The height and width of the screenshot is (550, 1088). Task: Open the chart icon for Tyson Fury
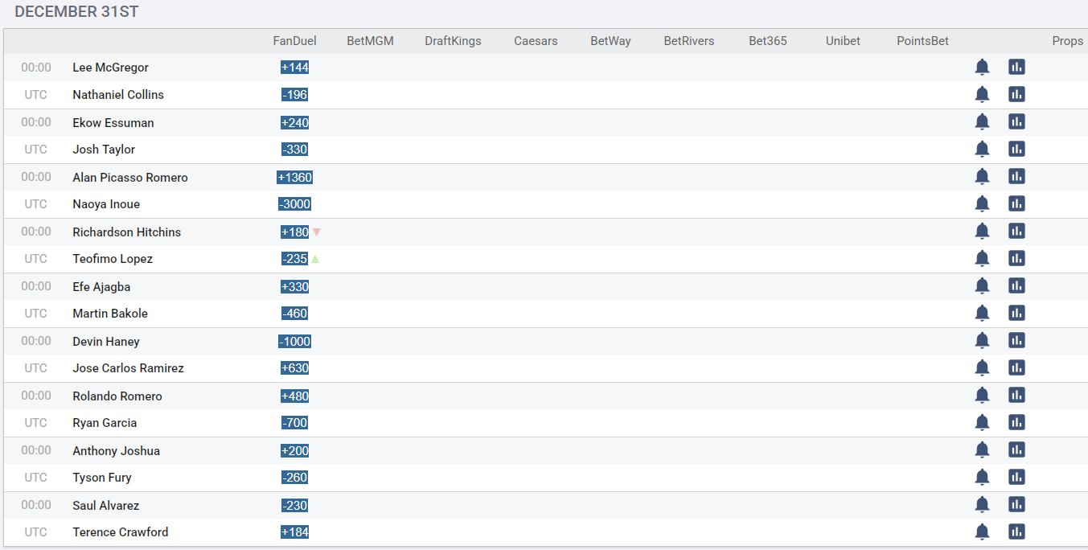[1016, 478]
